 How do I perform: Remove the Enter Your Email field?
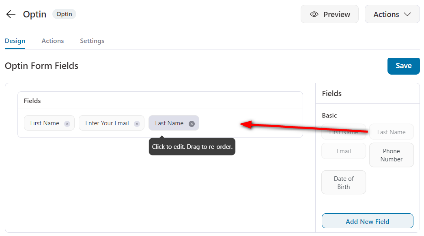point(137,123)
